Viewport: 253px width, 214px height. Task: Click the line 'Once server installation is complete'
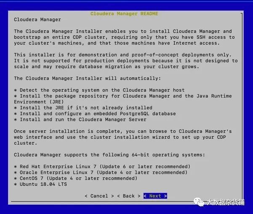pyautogui.click(x=123, y=131)
